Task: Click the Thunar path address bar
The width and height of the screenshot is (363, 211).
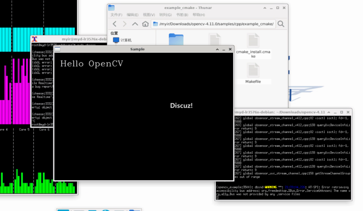Action: [x=215, y=24]
